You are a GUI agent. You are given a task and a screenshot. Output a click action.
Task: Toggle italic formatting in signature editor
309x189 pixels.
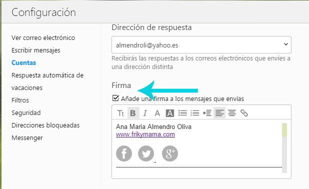click(145, 113)
